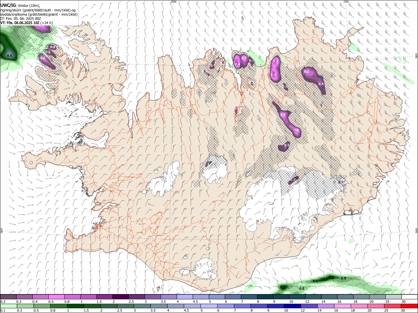Click the bright pink legend swatch between 0.5 and 0.8

pos(56,297)
